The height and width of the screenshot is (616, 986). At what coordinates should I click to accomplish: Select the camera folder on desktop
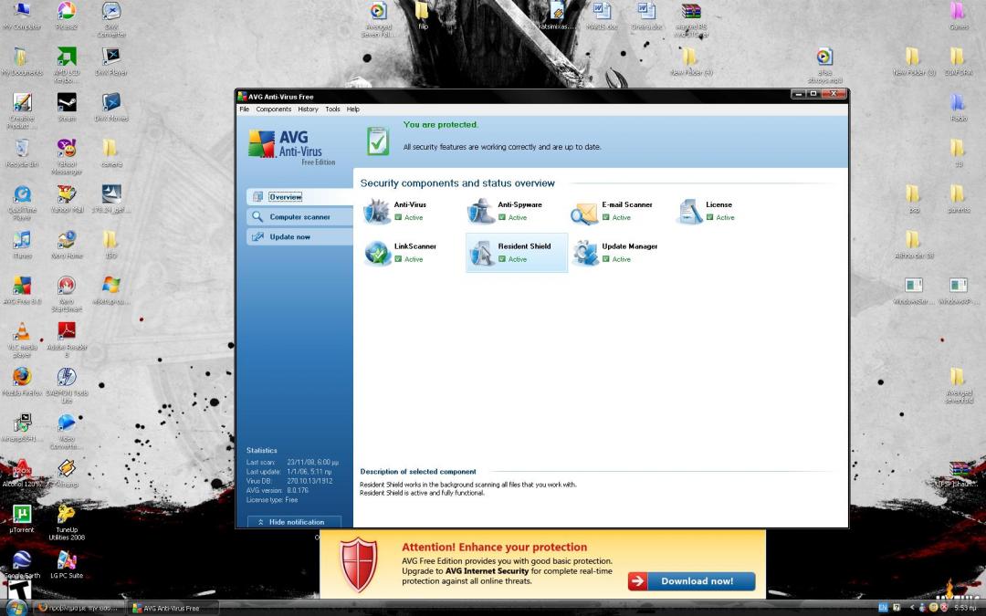pyautogui.click(x=110, y=152)
